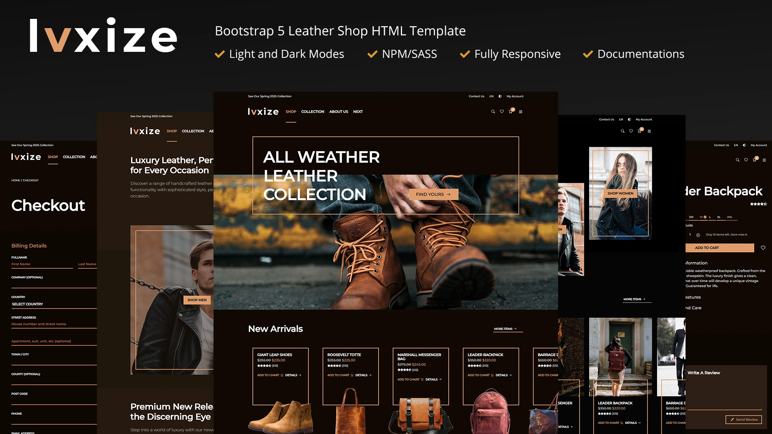Screen dimensions: 772x434
Task: Select NEXT in center homepage navbar
Action: point(358,112)
